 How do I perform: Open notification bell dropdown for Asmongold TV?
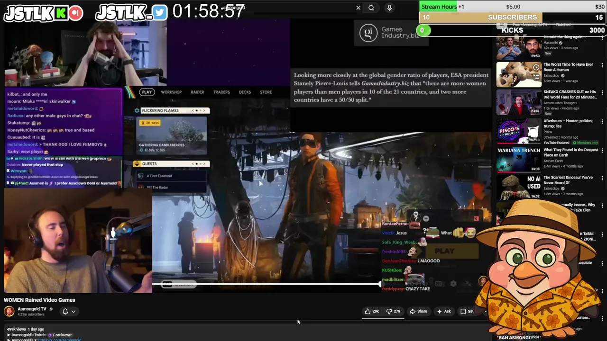pyautogui.click(x=69, y=311)
